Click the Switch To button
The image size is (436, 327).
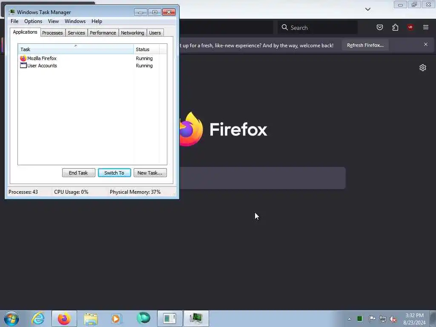[114, 173]
